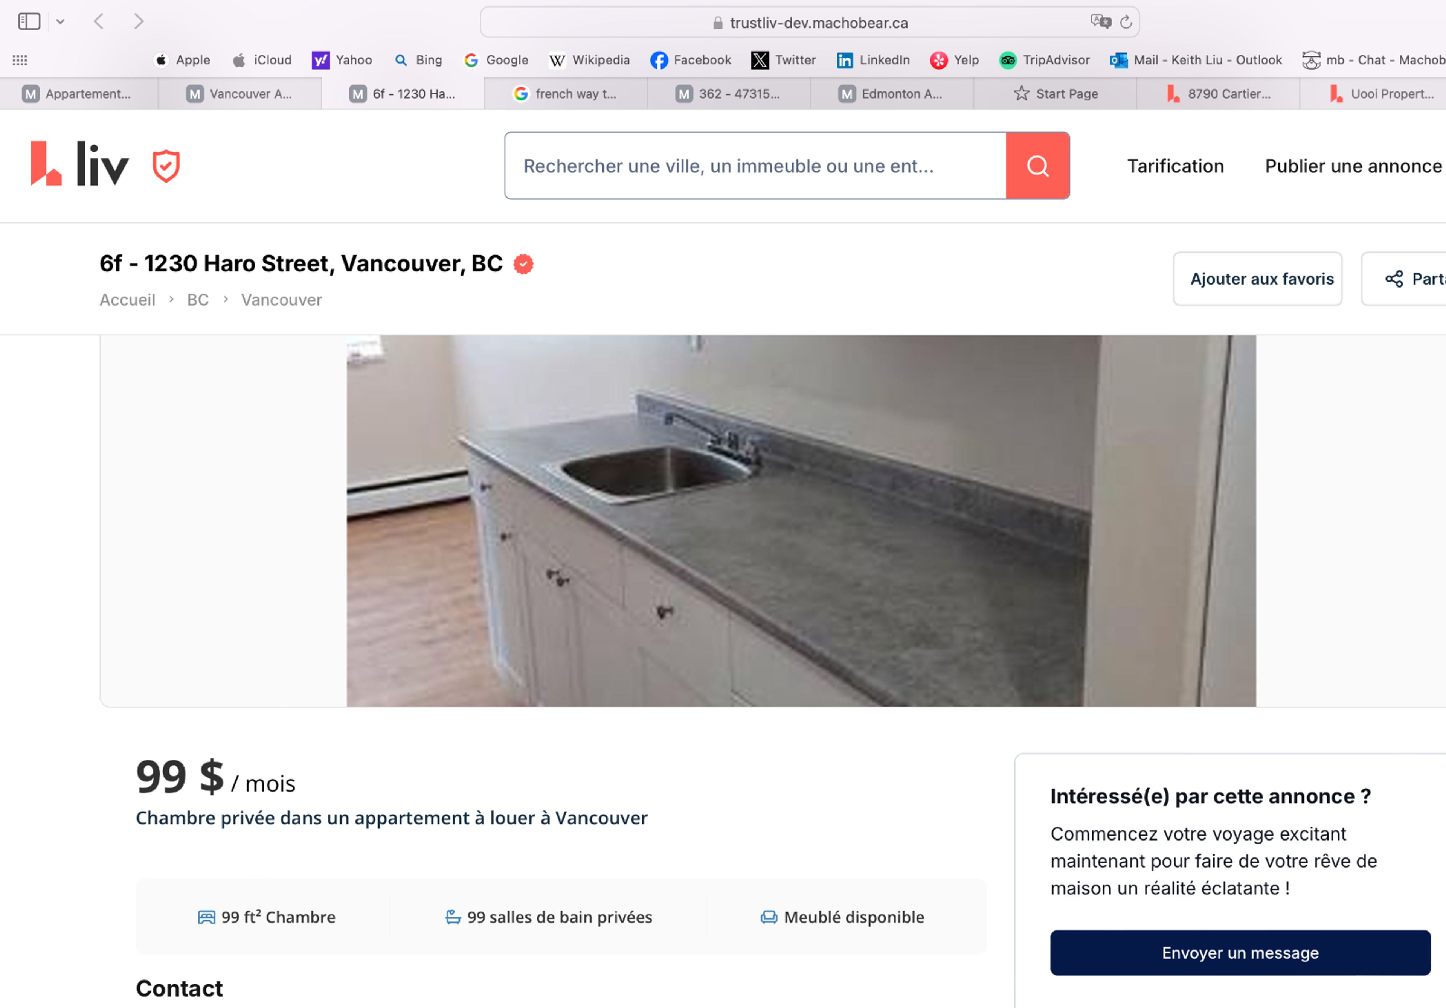Open TripAdvisor from the favorites bar

1045,60
